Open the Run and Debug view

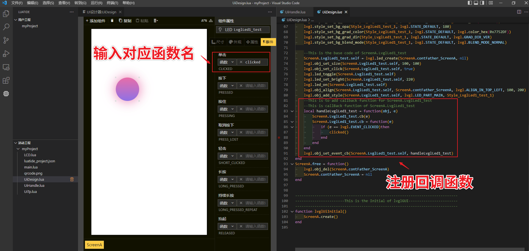[6, 54]
